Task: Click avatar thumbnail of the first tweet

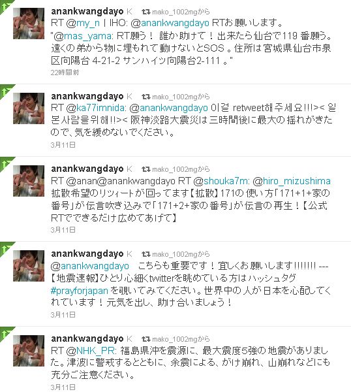Action: click(29, 24)
